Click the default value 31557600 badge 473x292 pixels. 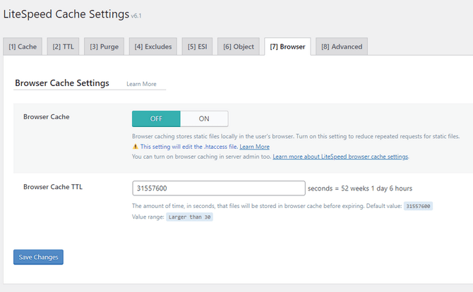coord(417,206)
